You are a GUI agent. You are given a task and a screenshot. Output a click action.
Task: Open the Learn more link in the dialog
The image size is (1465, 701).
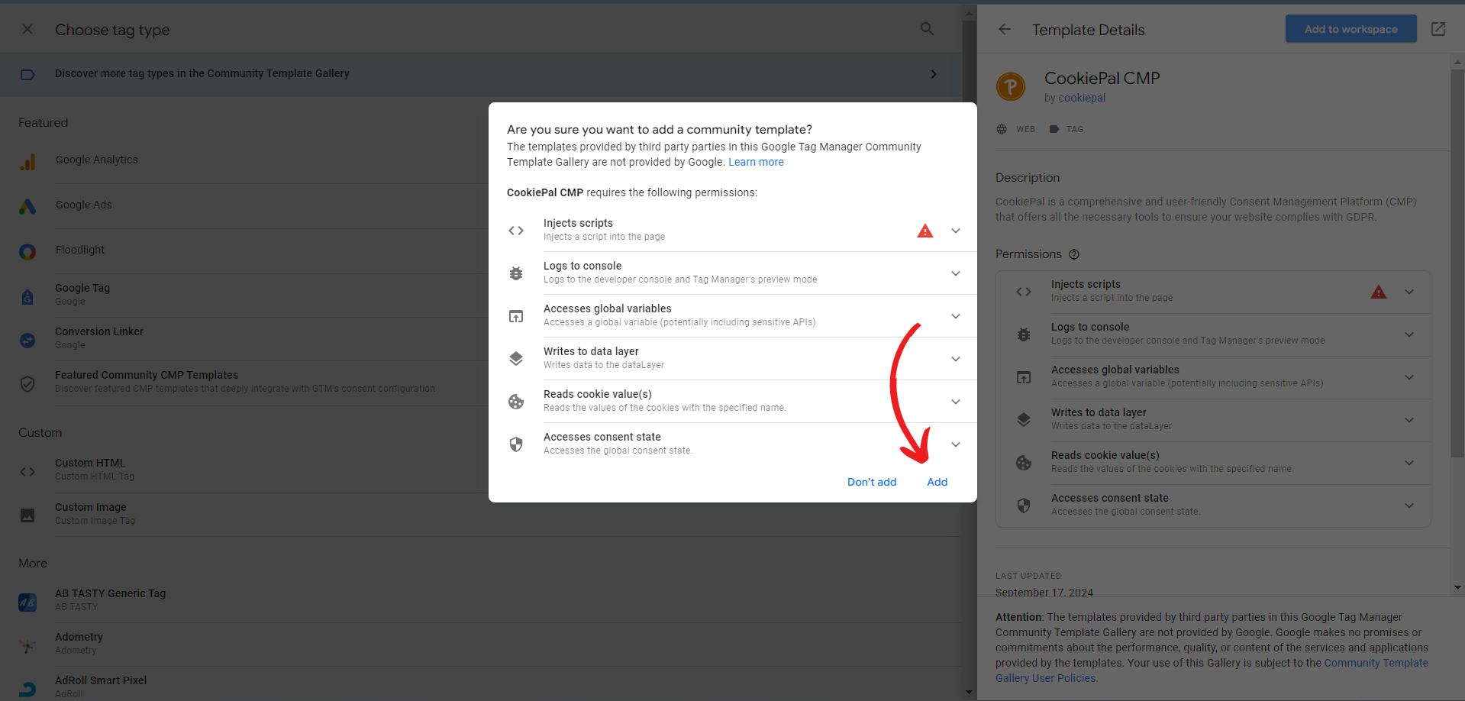coord(756,162)
